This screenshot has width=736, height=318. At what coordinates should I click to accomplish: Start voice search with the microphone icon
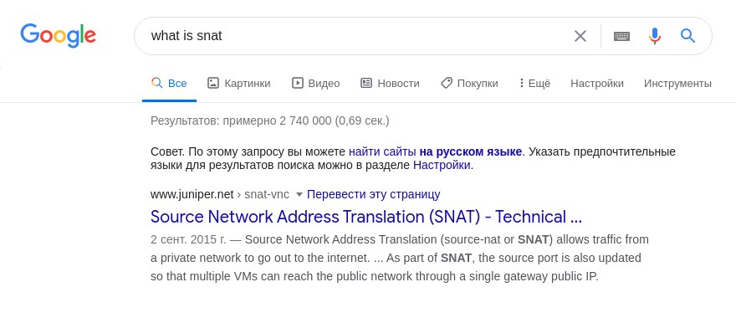coord(655,36)
